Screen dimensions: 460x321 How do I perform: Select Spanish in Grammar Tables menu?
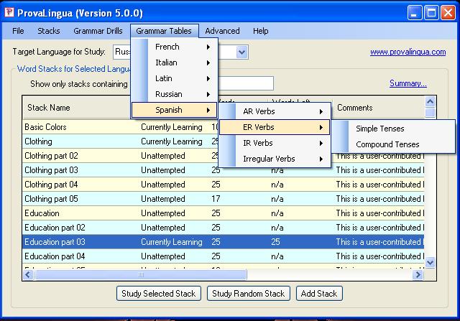(174, 110)
